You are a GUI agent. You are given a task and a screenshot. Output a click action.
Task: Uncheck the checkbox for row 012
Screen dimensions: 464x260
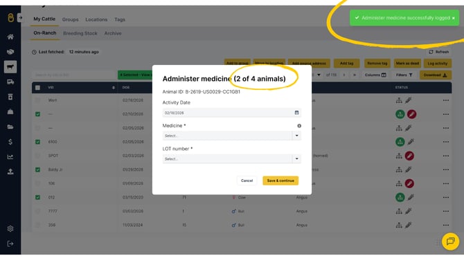37,197
